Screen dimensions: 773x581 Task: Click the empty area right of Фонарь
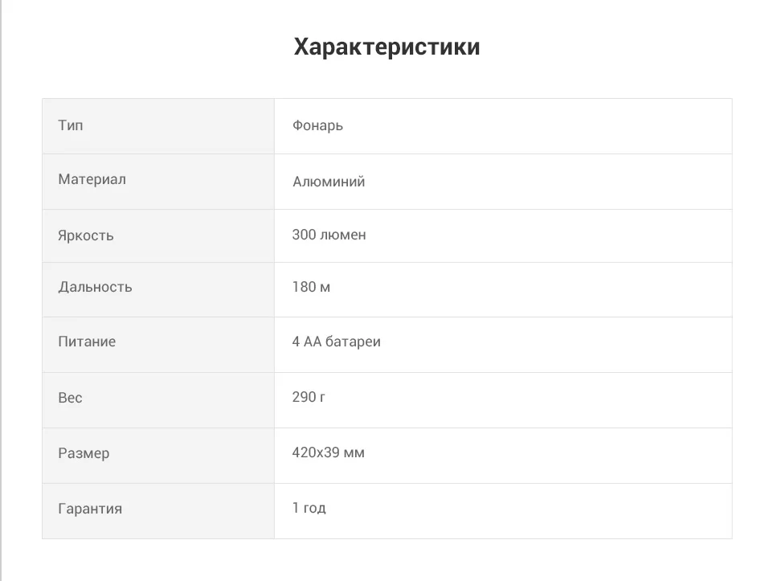538,126
